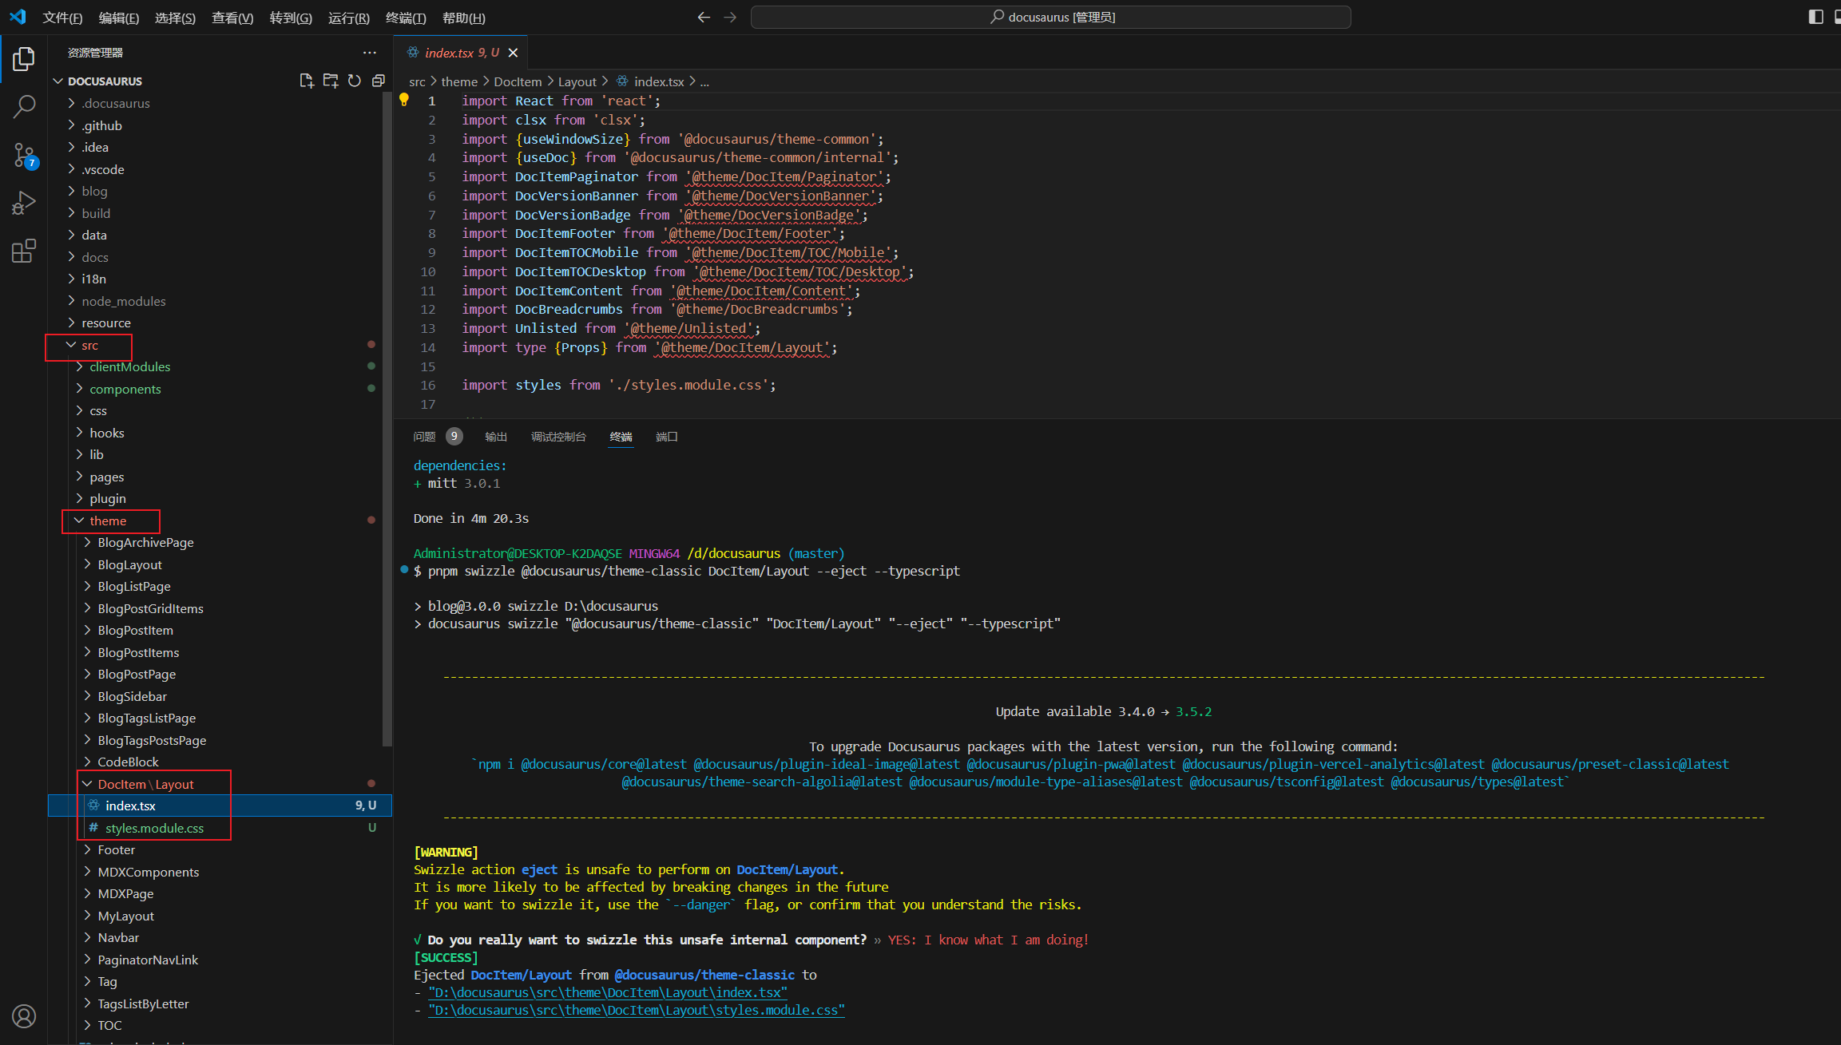Screen dimensions: 1841x1045
Task: Open the terminal link to Layout\styles.module.css
Action: (637, 1010)
